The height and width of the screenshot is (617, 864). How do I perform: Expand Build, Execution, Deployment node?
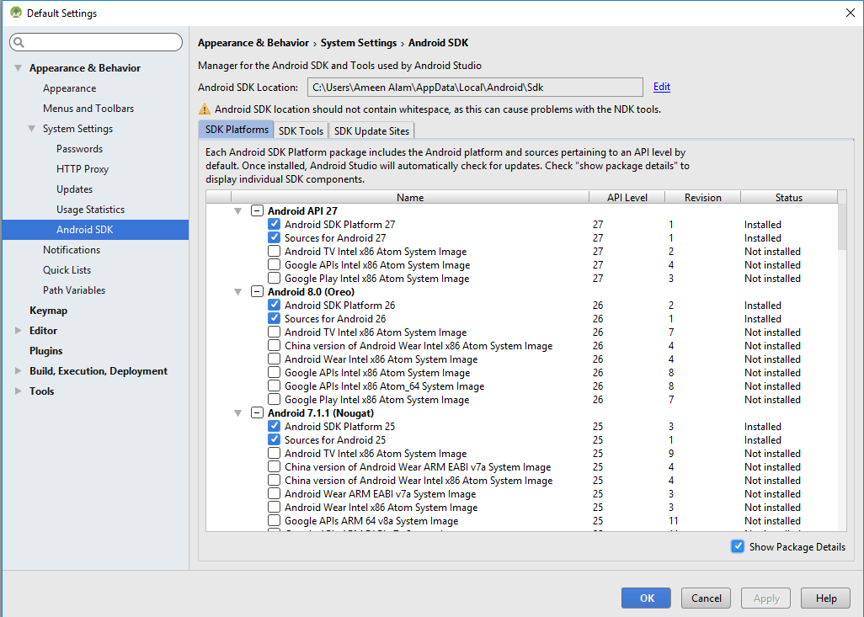tap(19, 370)
